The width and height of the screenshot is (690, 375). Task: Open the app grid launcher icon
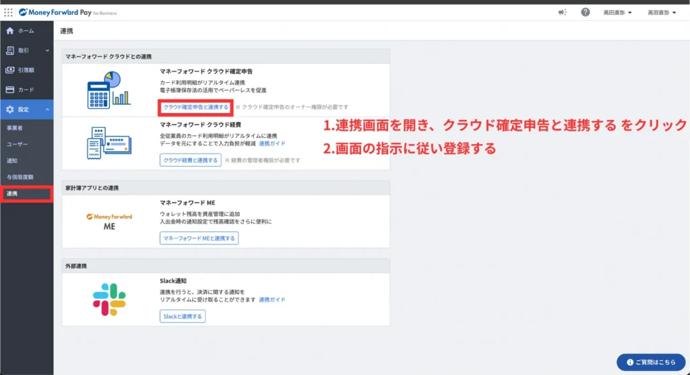point(8,12)
